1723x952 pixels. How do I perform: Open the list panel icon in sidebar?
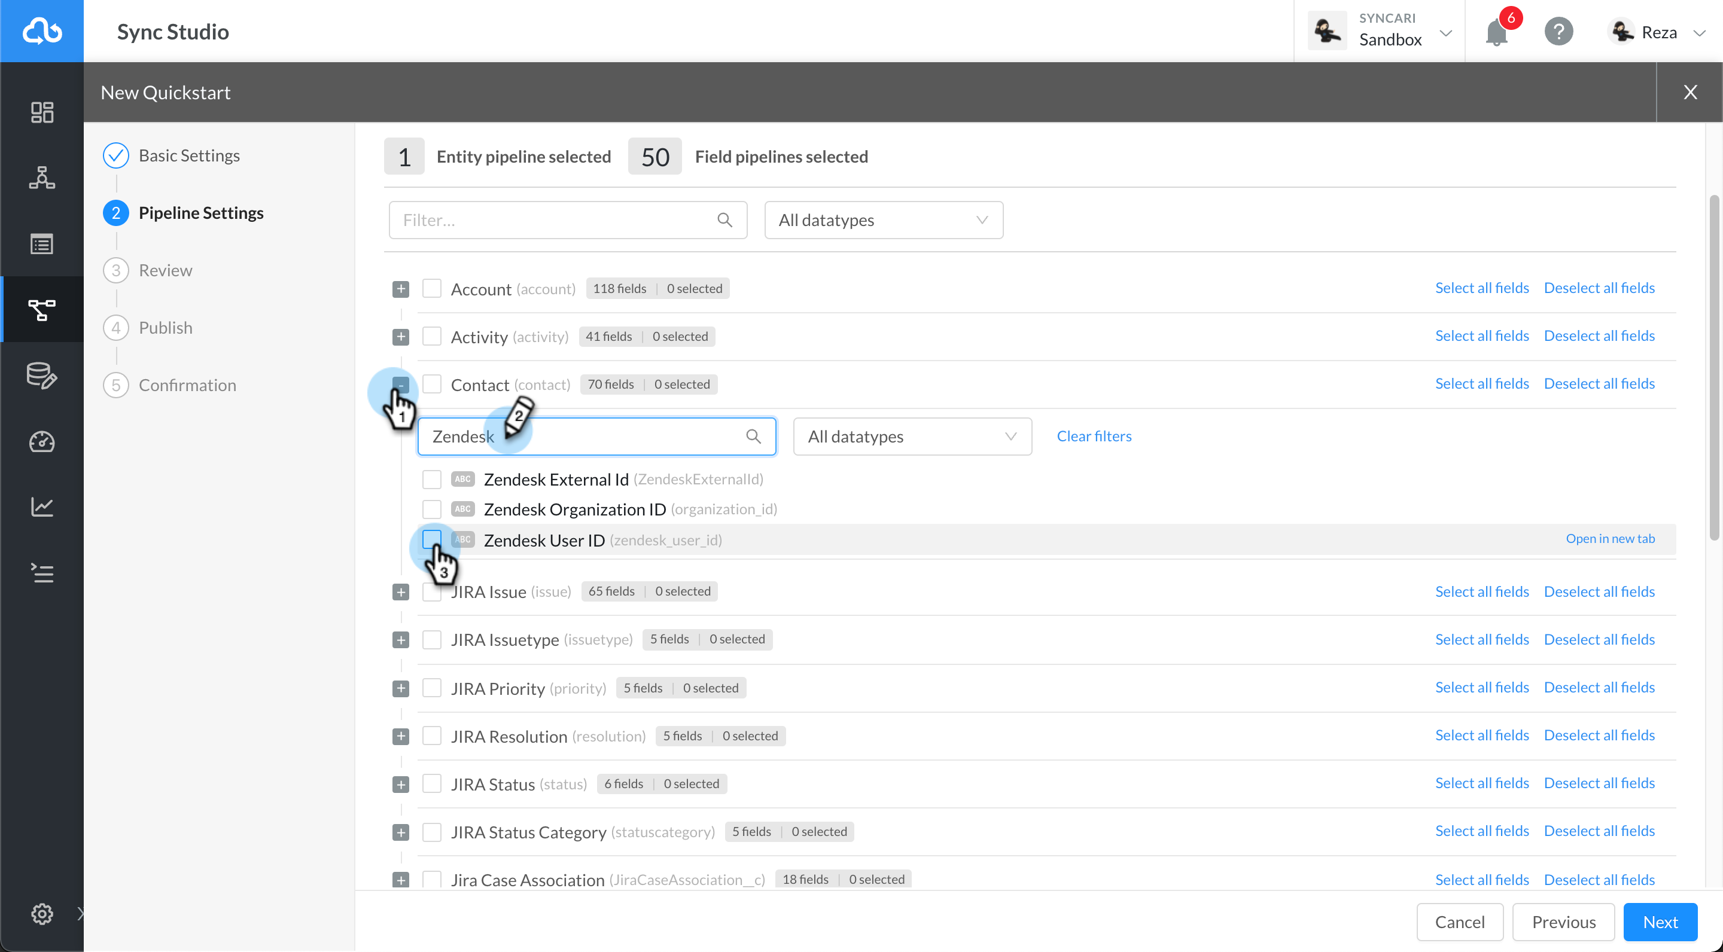coord(41,243)
